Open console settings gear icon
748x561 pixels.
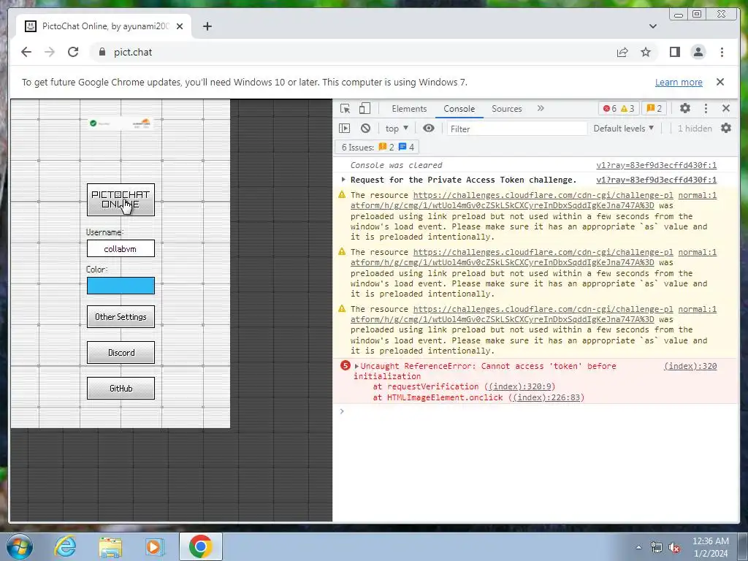pos(726,128)
